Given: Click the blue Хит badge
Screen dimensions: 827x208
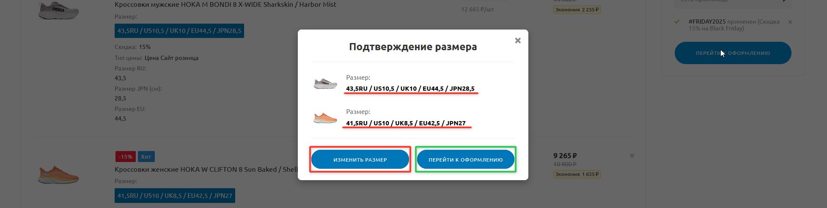Looking at the screenshot, I should 146,157.
